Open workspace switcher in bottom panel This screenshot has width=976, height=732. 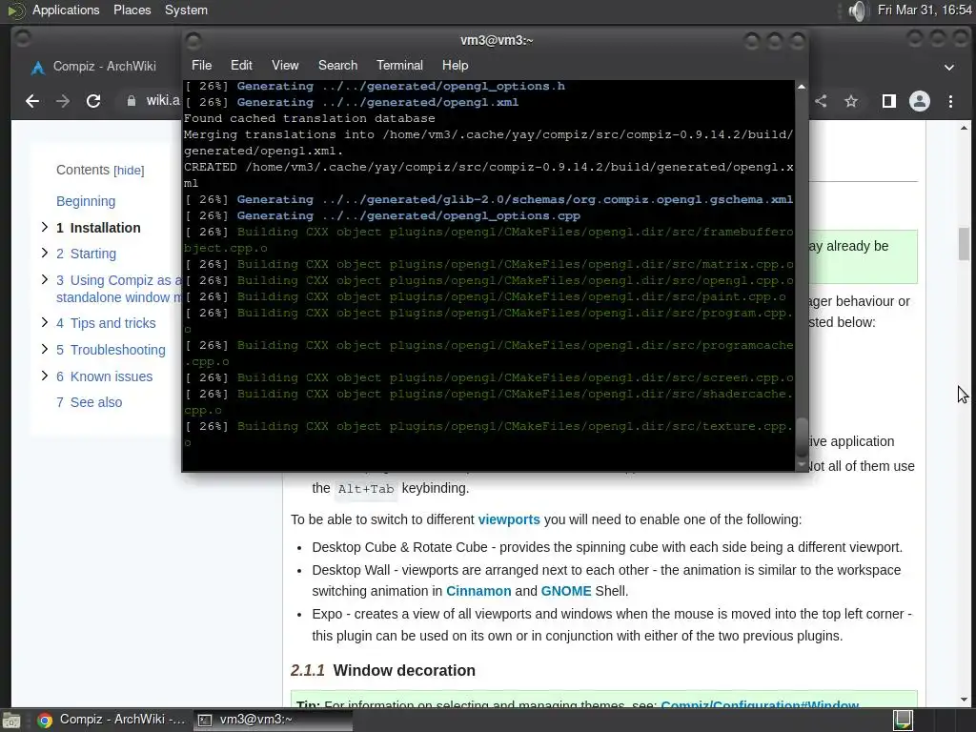[904, 721]
